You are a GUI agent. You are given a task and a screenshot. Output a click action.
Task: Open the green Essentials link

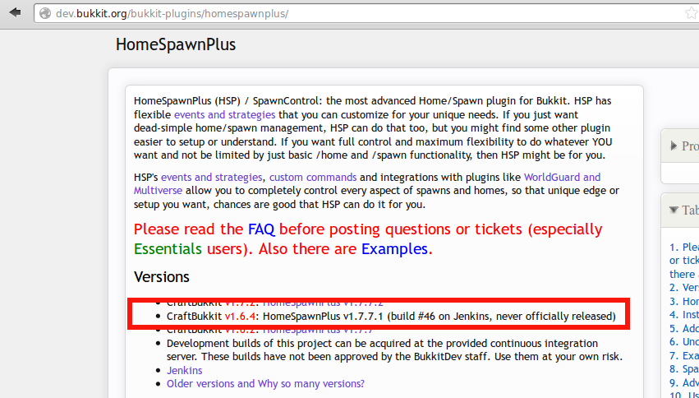[168, 249]
